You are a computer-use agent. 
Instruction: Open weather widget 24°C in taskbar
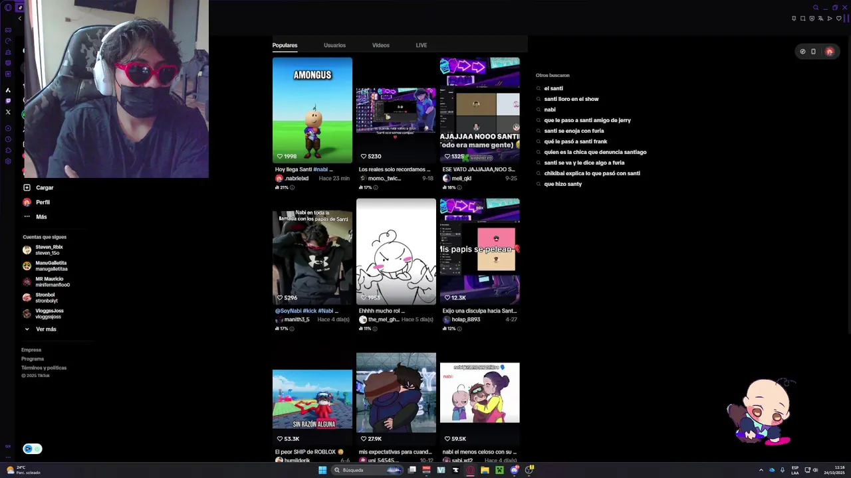click(23, 470)
